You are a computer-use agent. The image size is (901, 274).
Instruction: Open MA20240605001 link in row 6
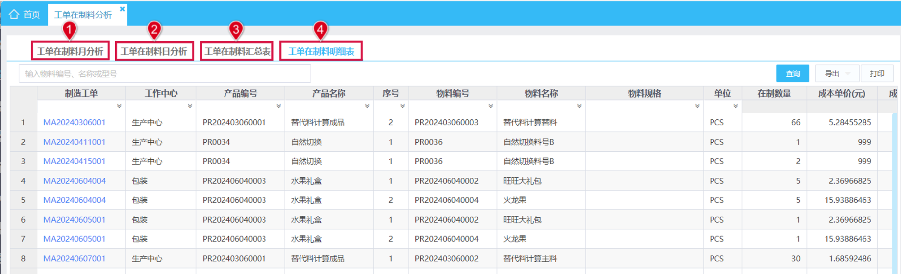tap(74, 220)
